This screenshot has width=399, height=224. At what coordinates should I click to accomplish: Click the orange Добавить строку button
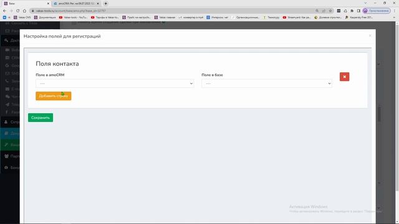(x=54, y=96)
